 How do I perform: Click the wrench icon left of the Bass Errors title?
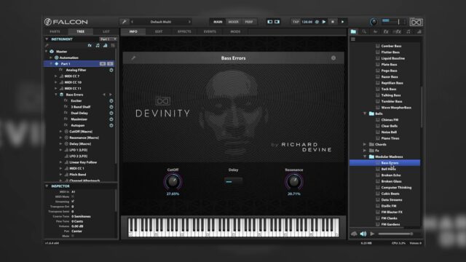point(133,58)
